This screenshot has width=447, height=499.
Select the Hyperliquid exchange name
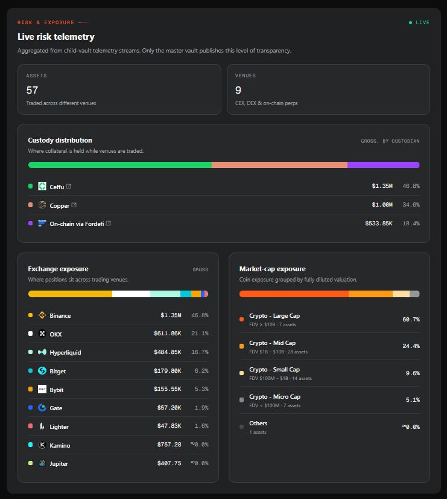tap(65, 353)
